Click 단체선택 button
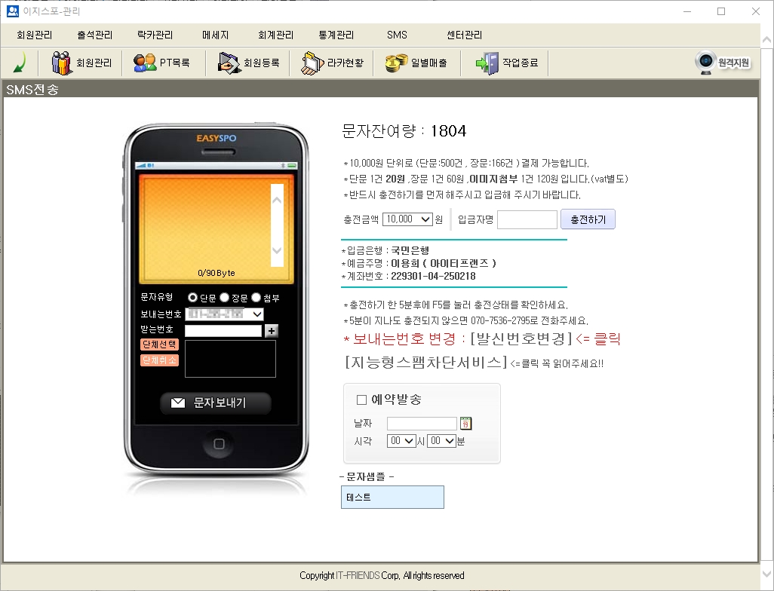The image size is (774, 591). pyautogui.click(x=159, y=344)
